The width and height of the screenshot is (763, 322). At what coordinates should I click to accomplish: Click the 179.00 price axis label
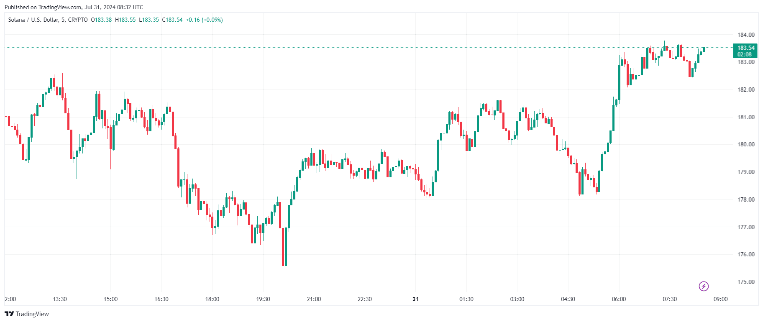pos(746,172)
